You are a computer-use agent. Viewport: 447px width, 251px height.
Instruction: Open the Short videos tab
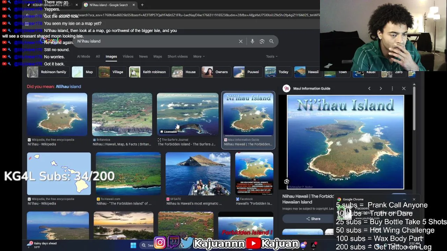pyautogui.click(x=177, y=56)
